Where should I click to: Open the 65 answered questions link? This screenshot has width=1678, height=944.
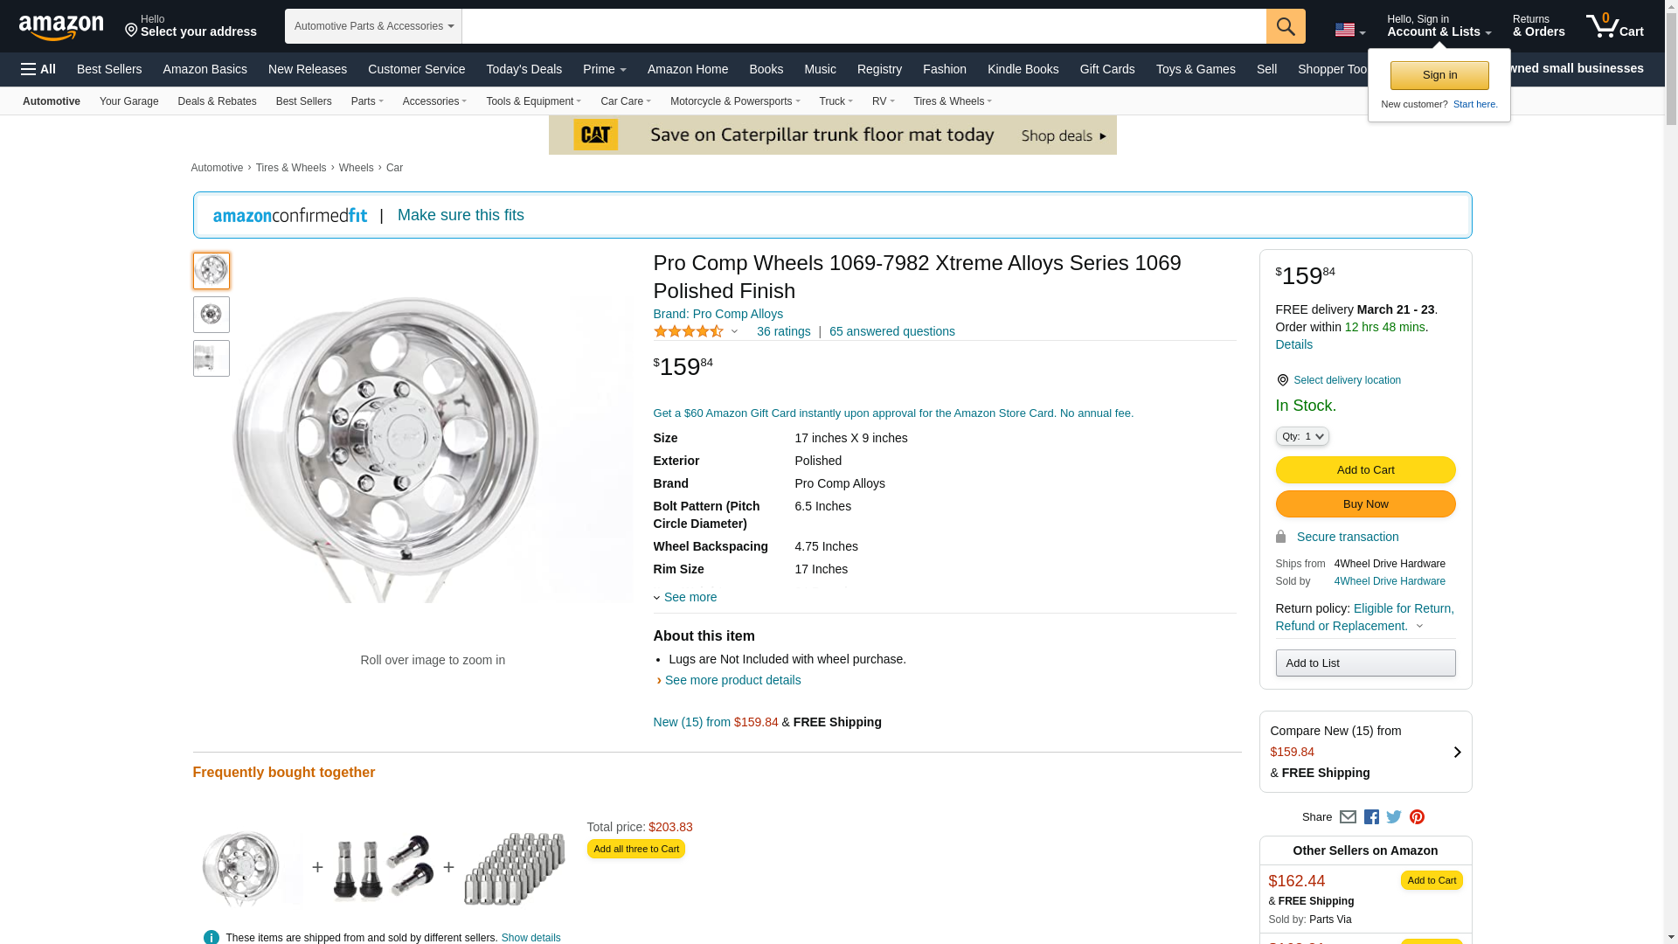891,331
